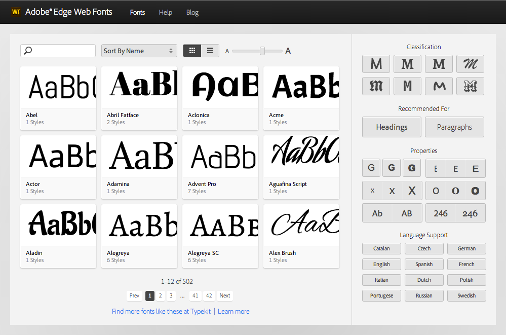Open Find more fonts at Typekit link

[161, 311]
